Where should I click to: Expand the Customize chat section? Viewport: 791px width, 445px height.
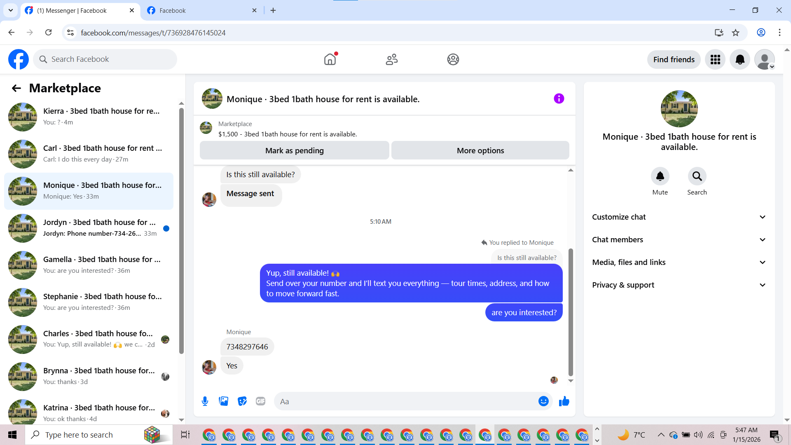pos(679,217)
